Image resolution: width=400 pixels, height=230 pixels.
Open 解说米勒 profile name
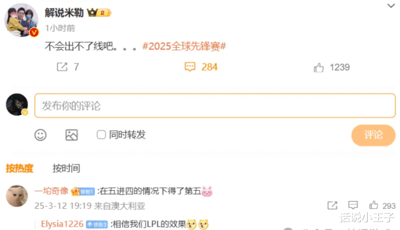click(x=64, y=12)
